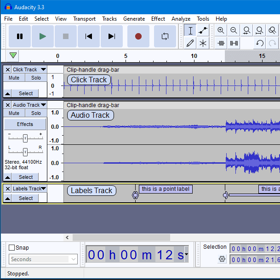
Task: Start playback with the Play button
Action: pos(43,36)
